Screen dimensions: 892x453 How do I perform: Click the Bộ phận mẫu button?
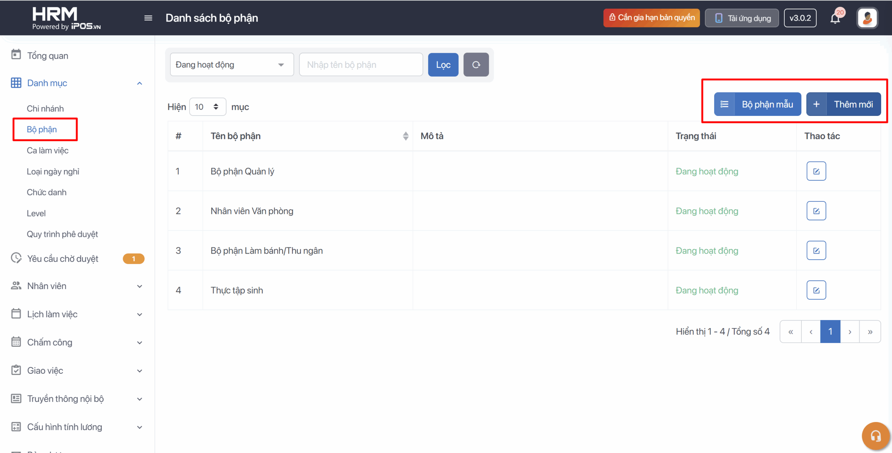[x=758, y=104]
